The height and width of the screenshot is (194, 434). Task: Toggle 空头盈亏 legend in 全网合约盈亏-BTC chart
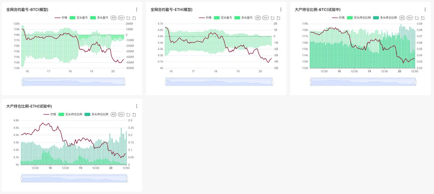click(79, 17)
